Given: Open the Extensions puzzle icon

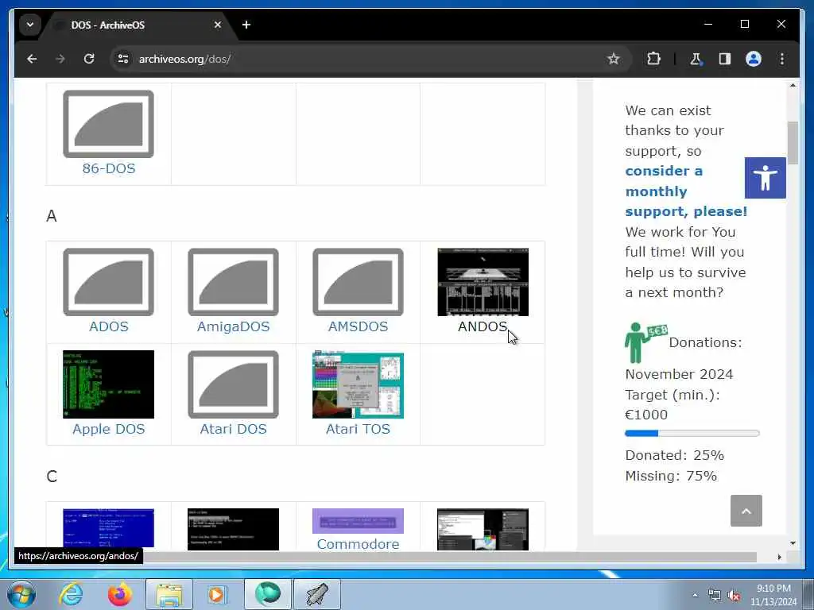Looking at the screenshot, I should click(x=653, y=59).
